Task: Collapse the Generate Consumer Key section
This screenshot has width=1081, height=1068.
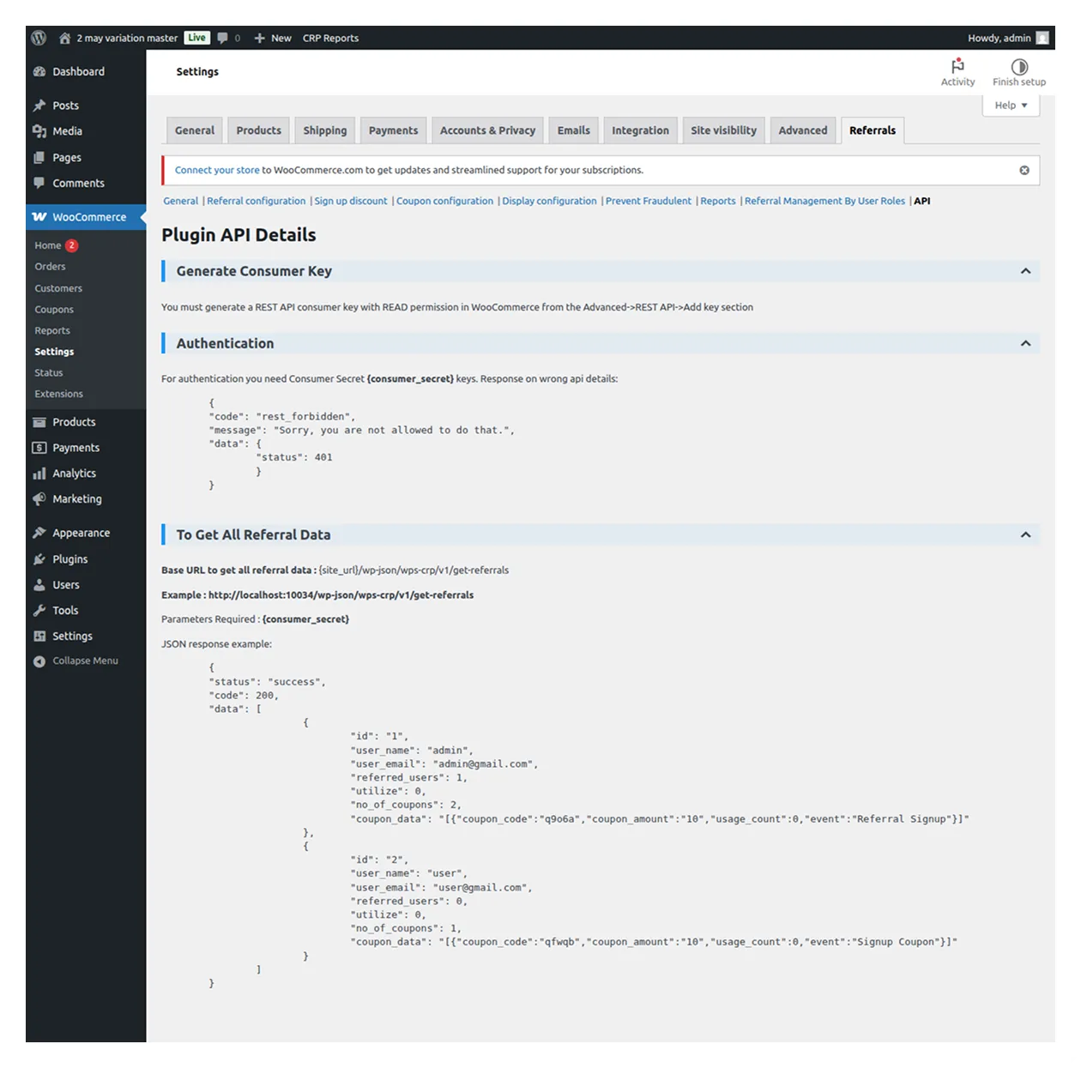Action: click(1025, 271)
